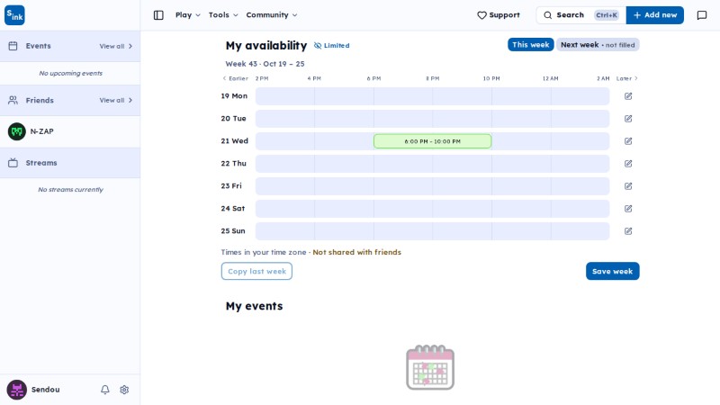The height and width of the screenshot is (405, 720).
Task: Click 'No streams currently' text
Action: coord(71,189)
